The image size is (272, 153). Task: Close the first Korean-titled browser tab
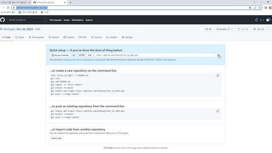tap(29, 3)
